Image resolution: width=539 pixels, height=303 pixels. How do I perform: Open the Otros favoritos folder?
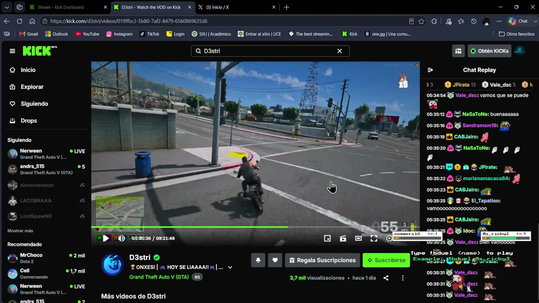517,34
